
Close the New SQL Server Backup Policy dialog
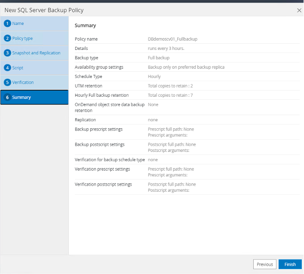coord(299,10)
